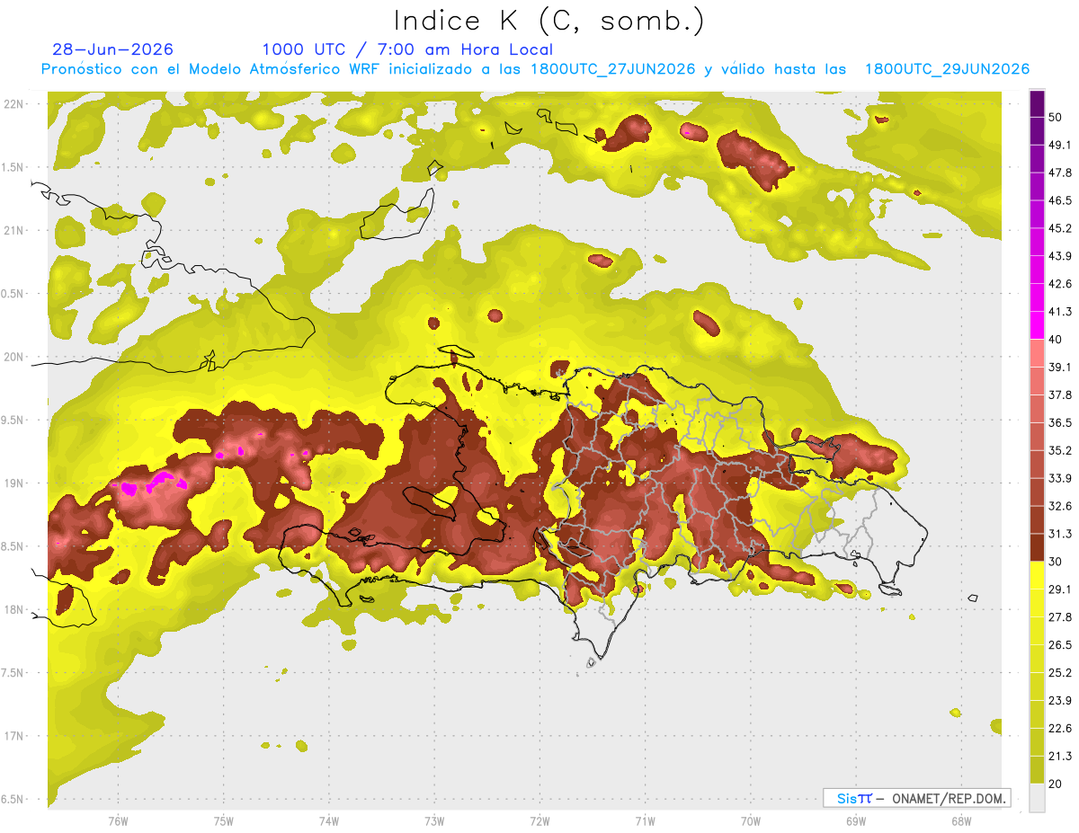Image resolution: width=1079 pixels, height=833 pixels.
Task: Pick the dark purple legend swatch above 50
Action: pos(1037,103)
